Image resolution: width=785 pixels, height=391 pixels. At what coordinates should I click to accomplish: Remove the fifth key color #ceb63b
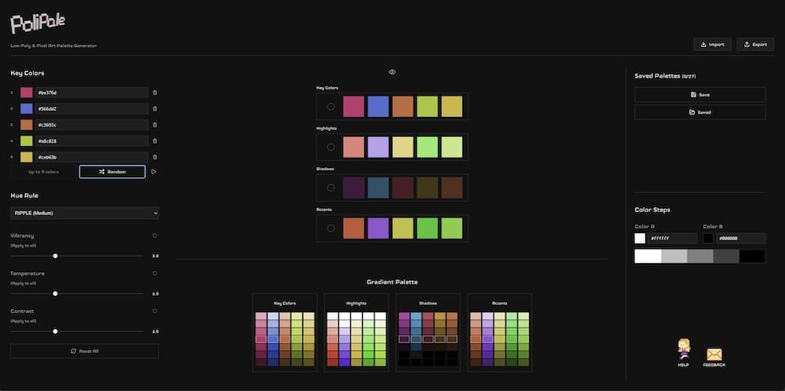(x=155, y=157)
